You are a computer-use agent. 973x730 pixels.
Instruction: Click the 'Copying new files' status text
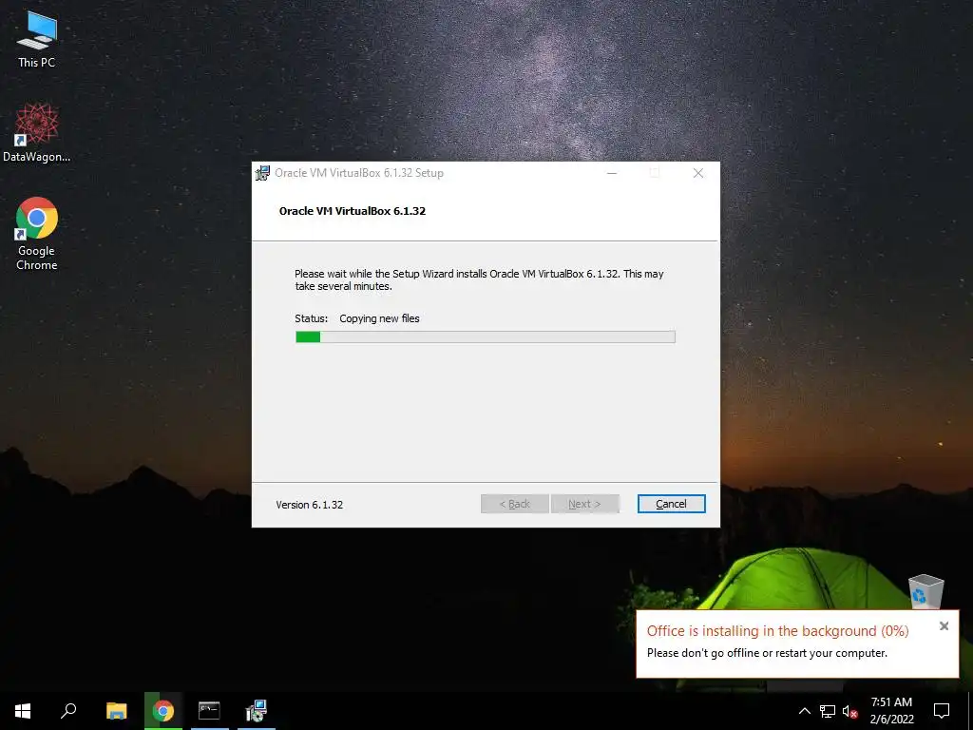point(379,318)
